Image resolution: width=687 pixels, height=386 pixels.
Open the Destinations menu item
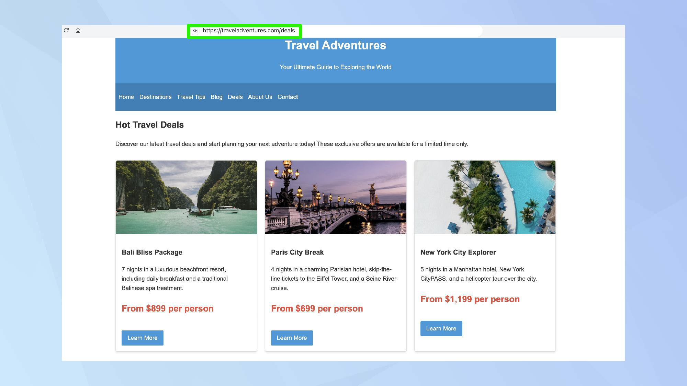(155, 97)
